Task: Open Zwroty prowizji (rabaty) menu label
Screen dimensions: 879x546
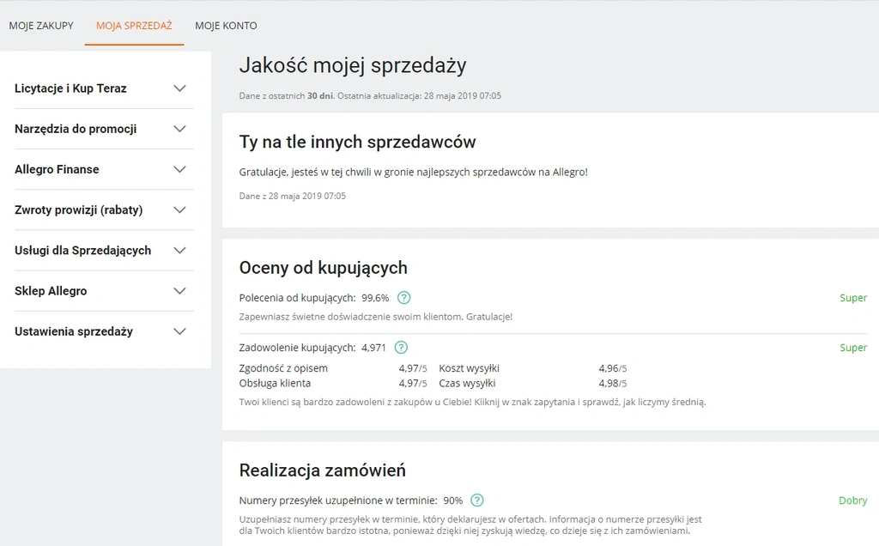Action: click(78, 210)
